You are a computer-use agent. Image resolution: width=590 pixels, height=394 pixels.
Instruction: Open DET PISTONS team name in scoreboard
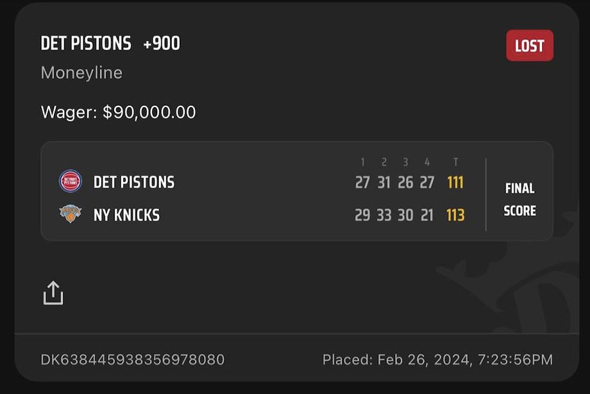coord(134,182)
